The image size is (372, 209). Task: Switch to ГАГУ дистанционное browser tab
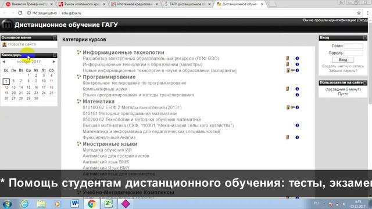coord(187,4)
